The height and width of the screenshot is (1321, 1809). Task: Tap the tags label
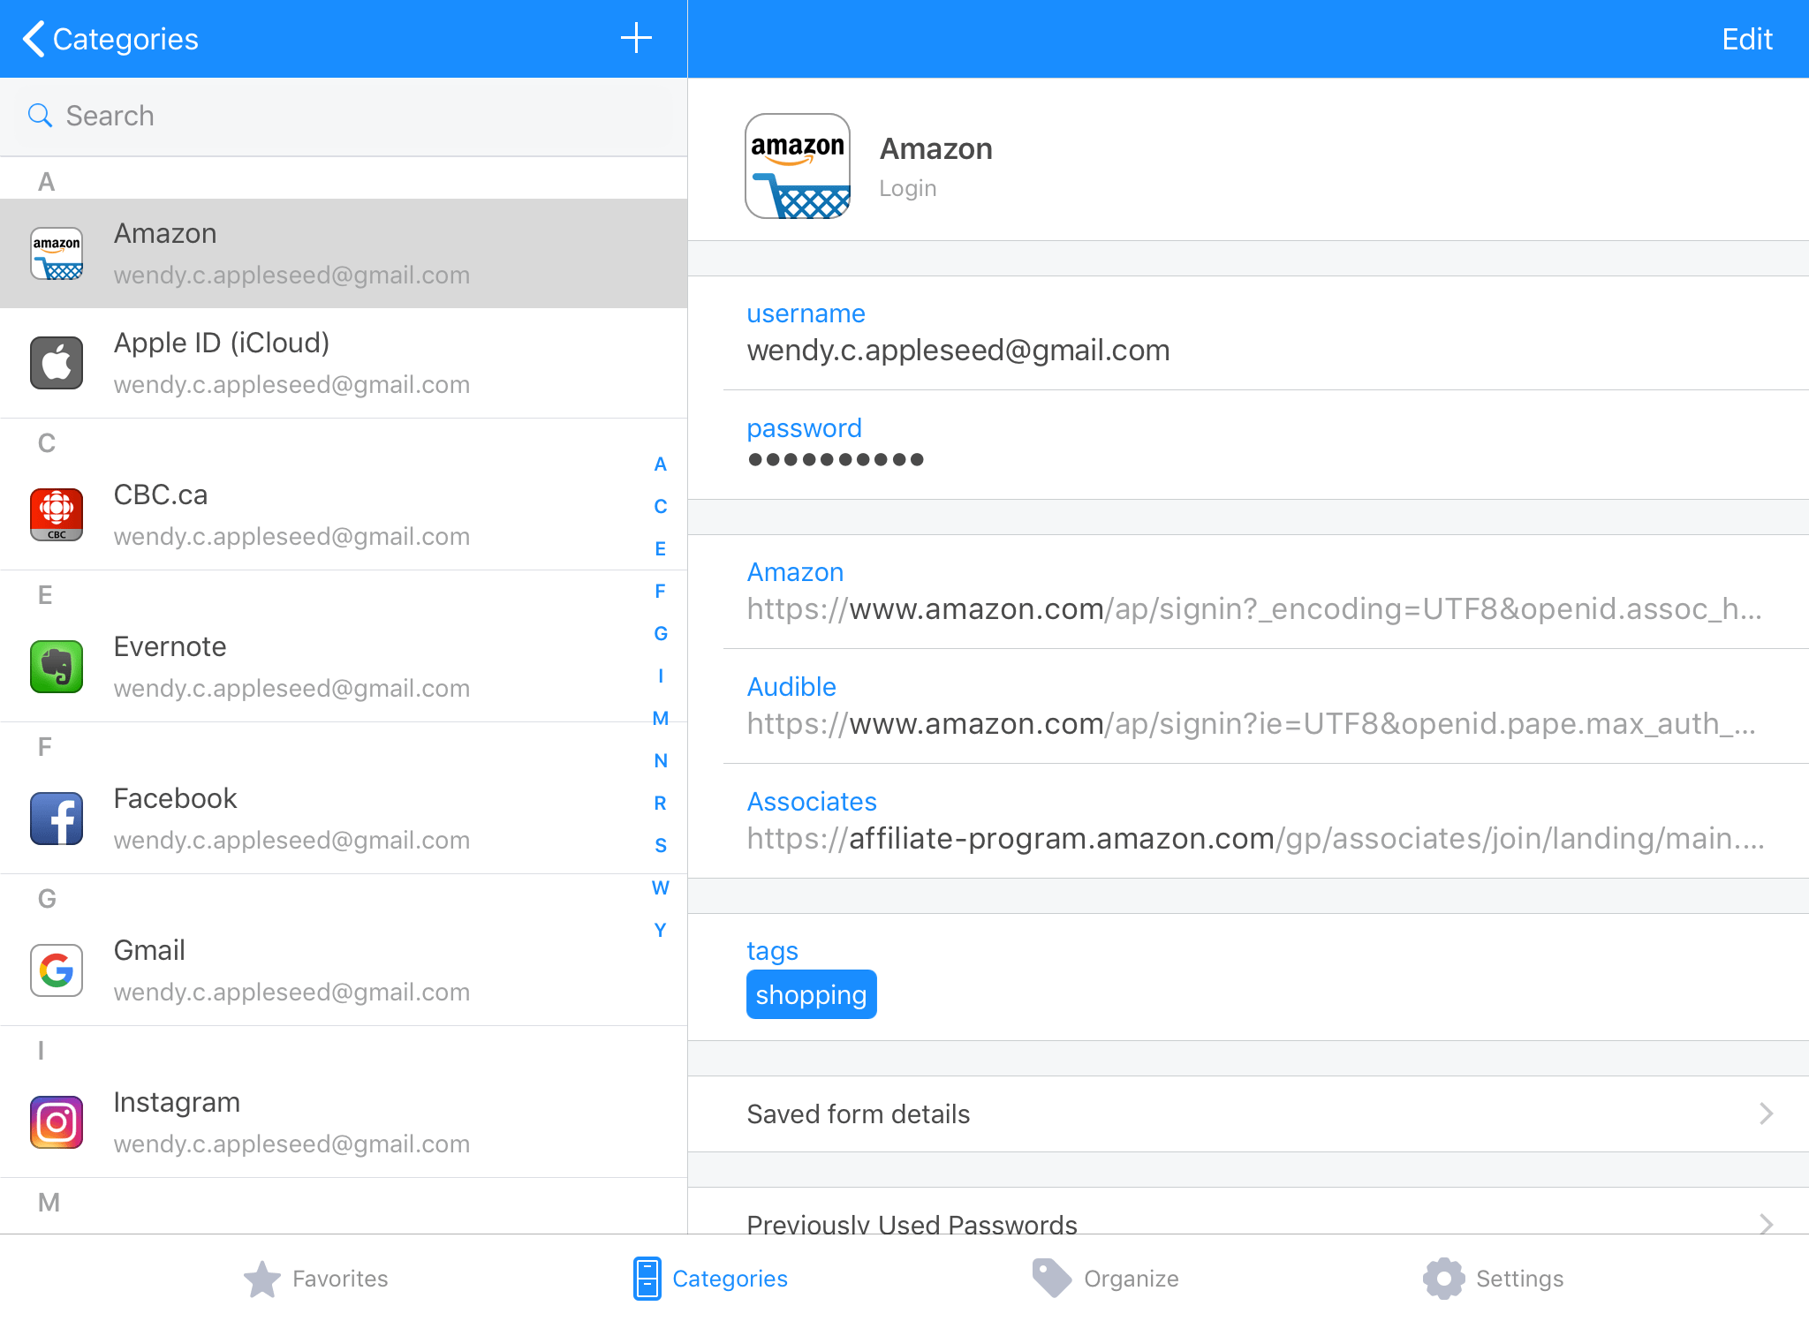[772, 951]
